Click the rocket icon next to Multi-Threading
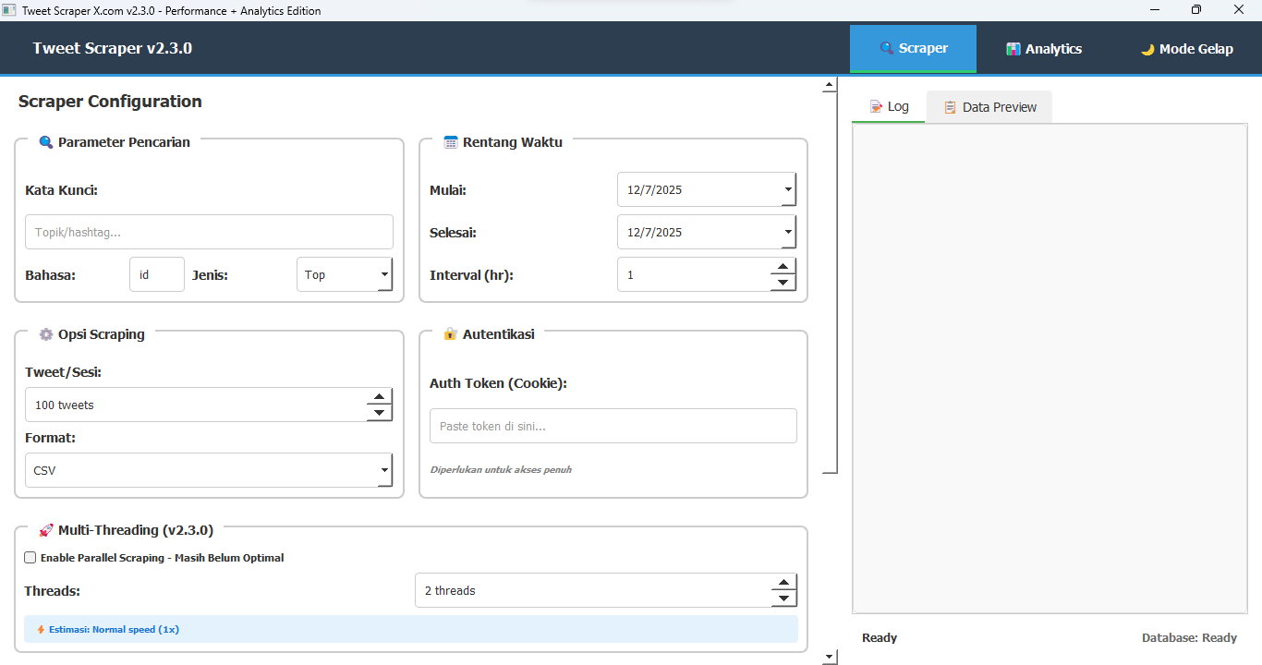 pyautogui.click(x=46, y=530)
